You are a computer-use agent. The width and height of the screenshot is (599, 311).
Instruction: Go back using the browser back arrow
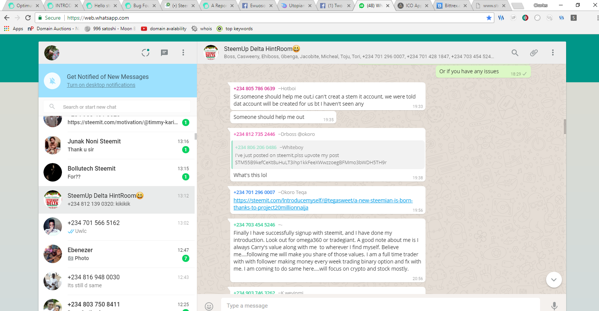pos(7,18)
